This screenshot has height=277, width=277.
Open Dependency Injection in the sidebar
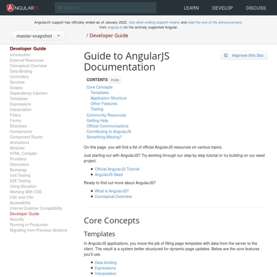pos(29,93)
